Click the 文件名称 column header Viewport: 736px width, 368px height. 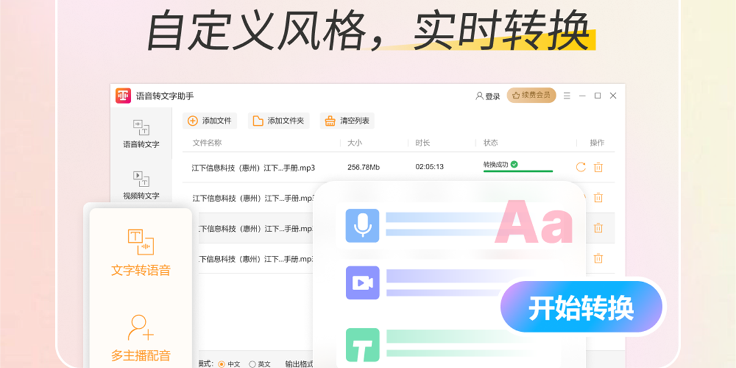pyautogui.click(x=207, y=143)
